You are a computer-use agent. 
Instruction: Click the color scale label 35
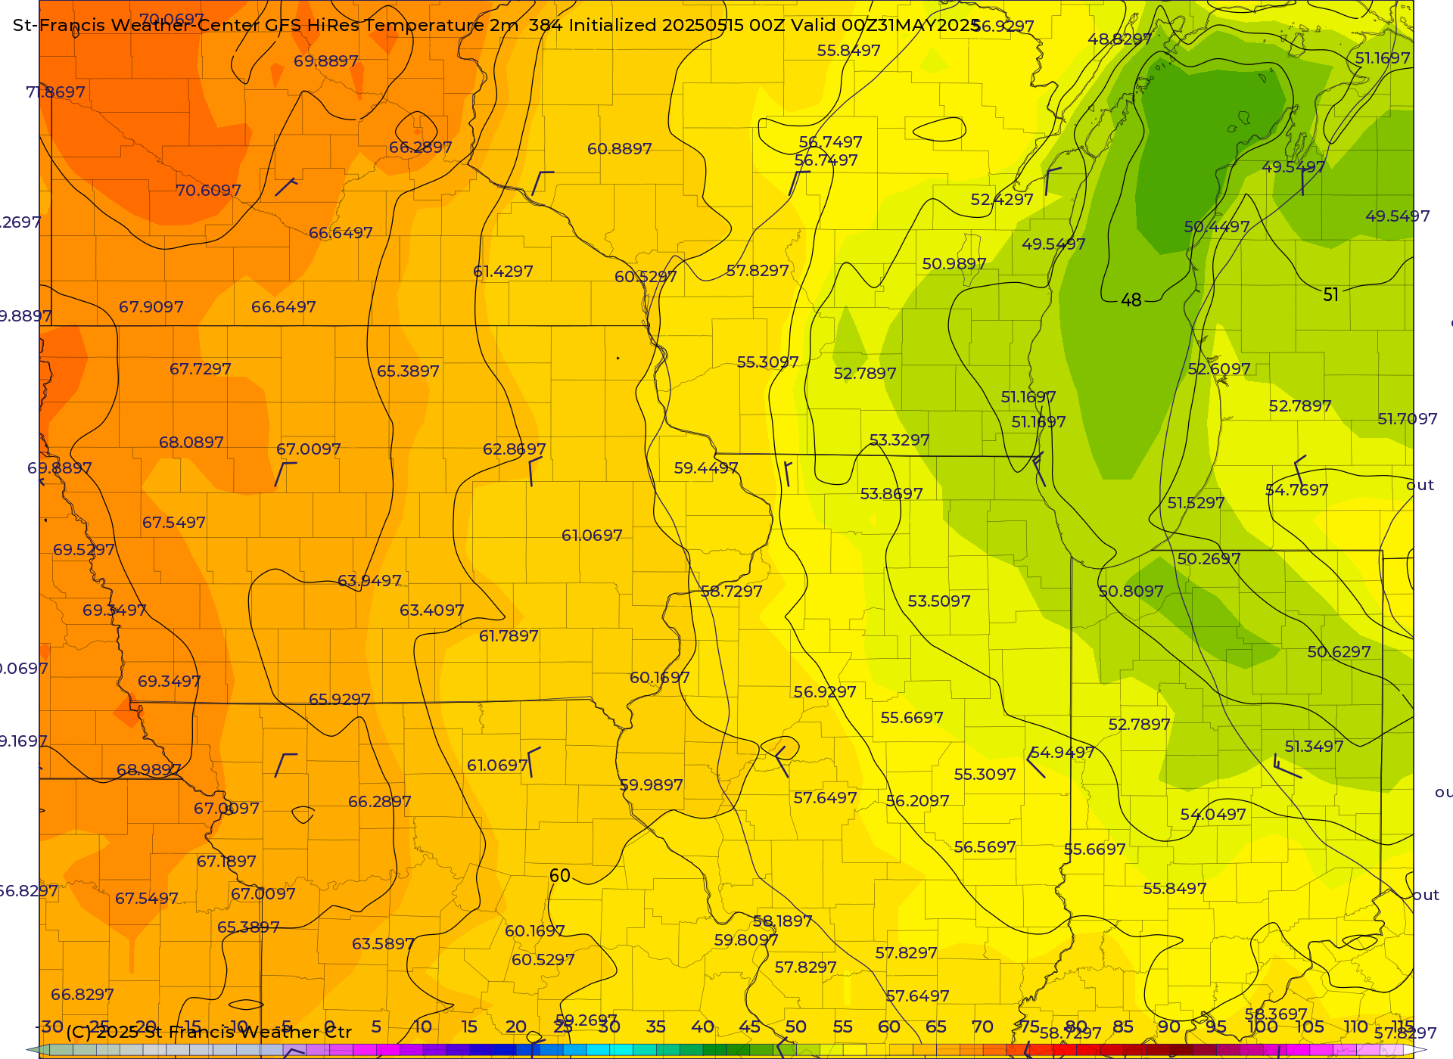click(x=656, y=1026)
